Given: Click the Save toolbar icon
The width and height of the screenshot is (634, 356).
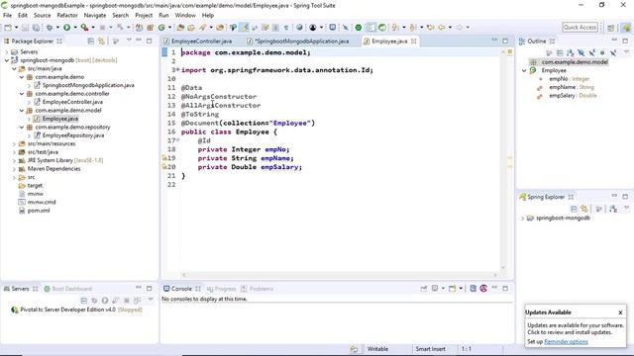Looking at the screenshot, I should point(25,28).
